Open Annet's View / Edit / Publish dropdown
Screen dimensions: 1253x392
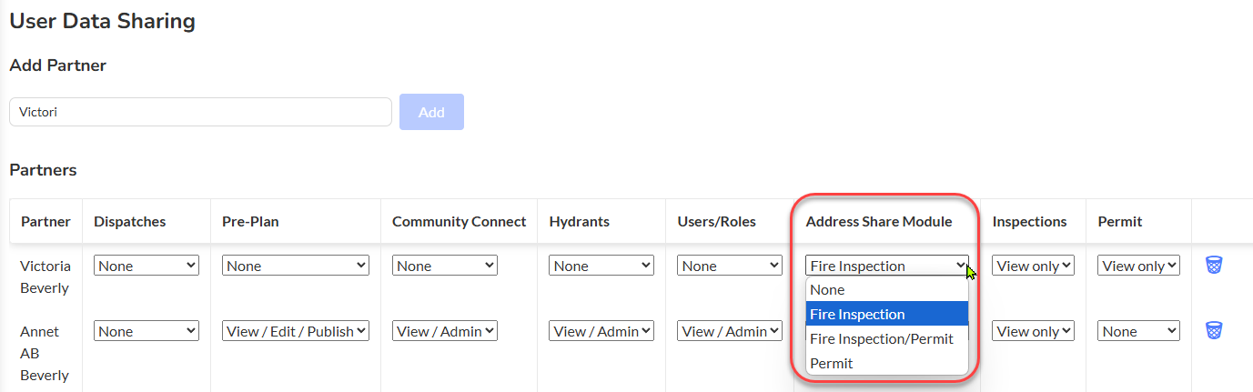coord(296,331)
